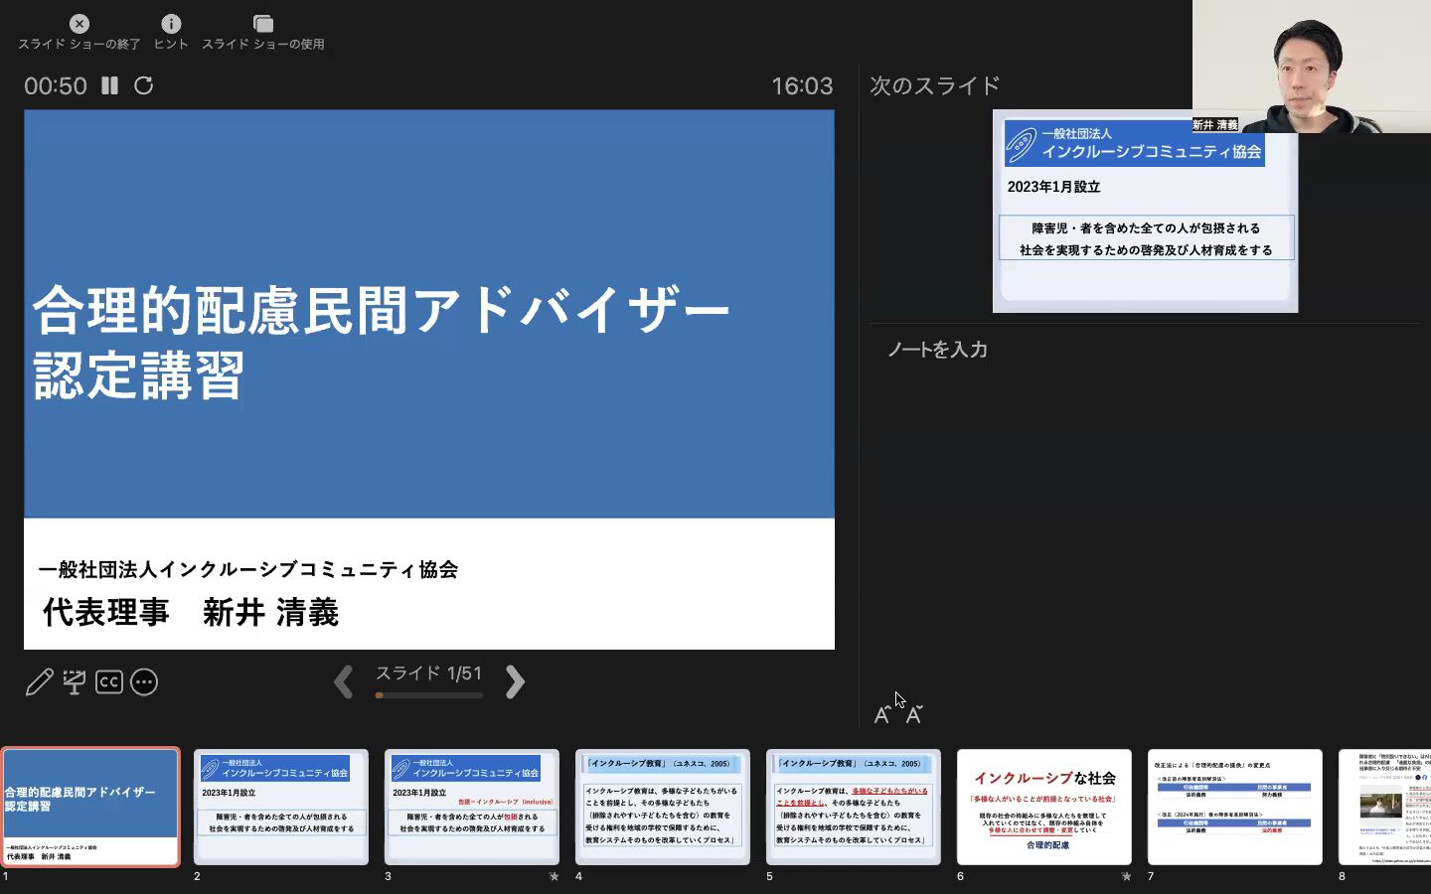Reset the timer with the circular arrow
Viewport: 1431px width, 894px height.
pos(144,85)
